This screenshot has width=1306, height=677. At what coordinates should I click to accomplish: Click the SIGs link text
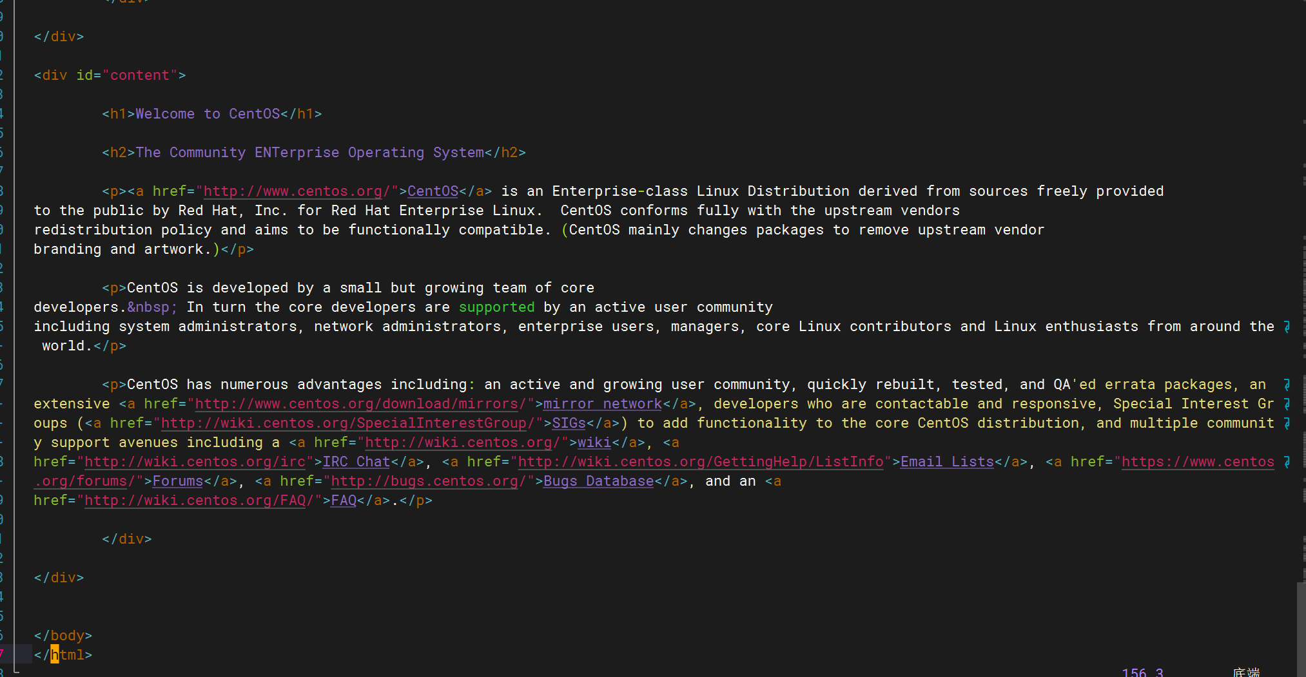point(569,423)
